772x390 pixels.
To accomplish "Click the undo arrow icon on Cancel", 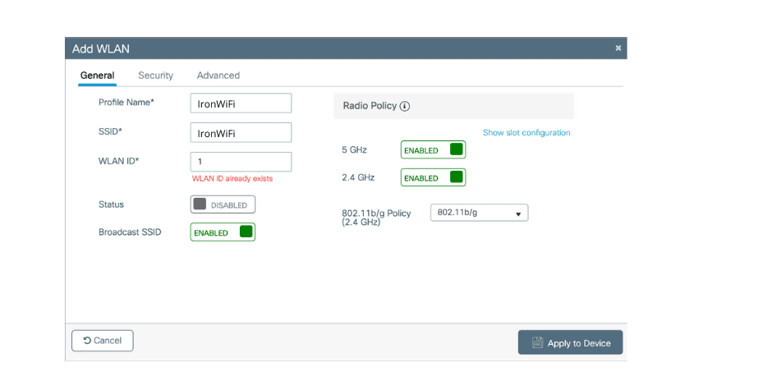I will click(87, 341).
